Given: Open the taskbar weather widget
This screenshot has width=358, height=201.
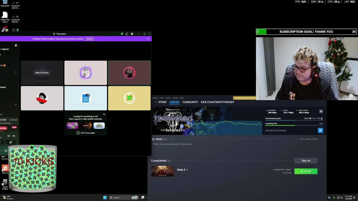Looking at the screenshot, I should (x=8, y=198).
